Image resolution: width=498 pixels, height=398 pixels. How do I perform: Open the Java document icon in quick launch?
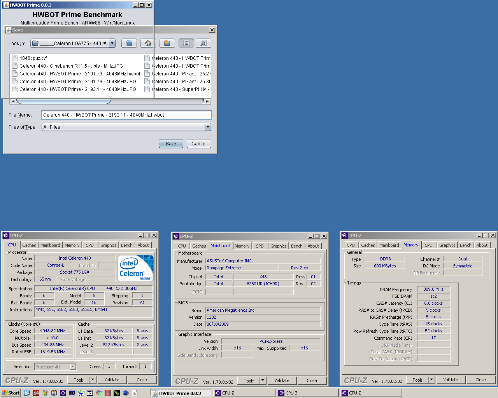point(135,393)
